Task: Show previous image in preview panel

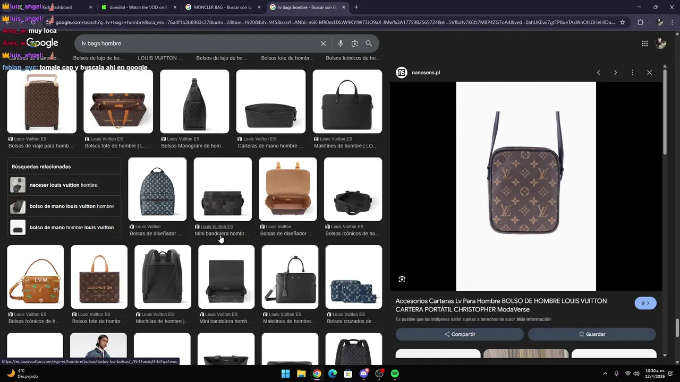Action: (x=599, y=73)
